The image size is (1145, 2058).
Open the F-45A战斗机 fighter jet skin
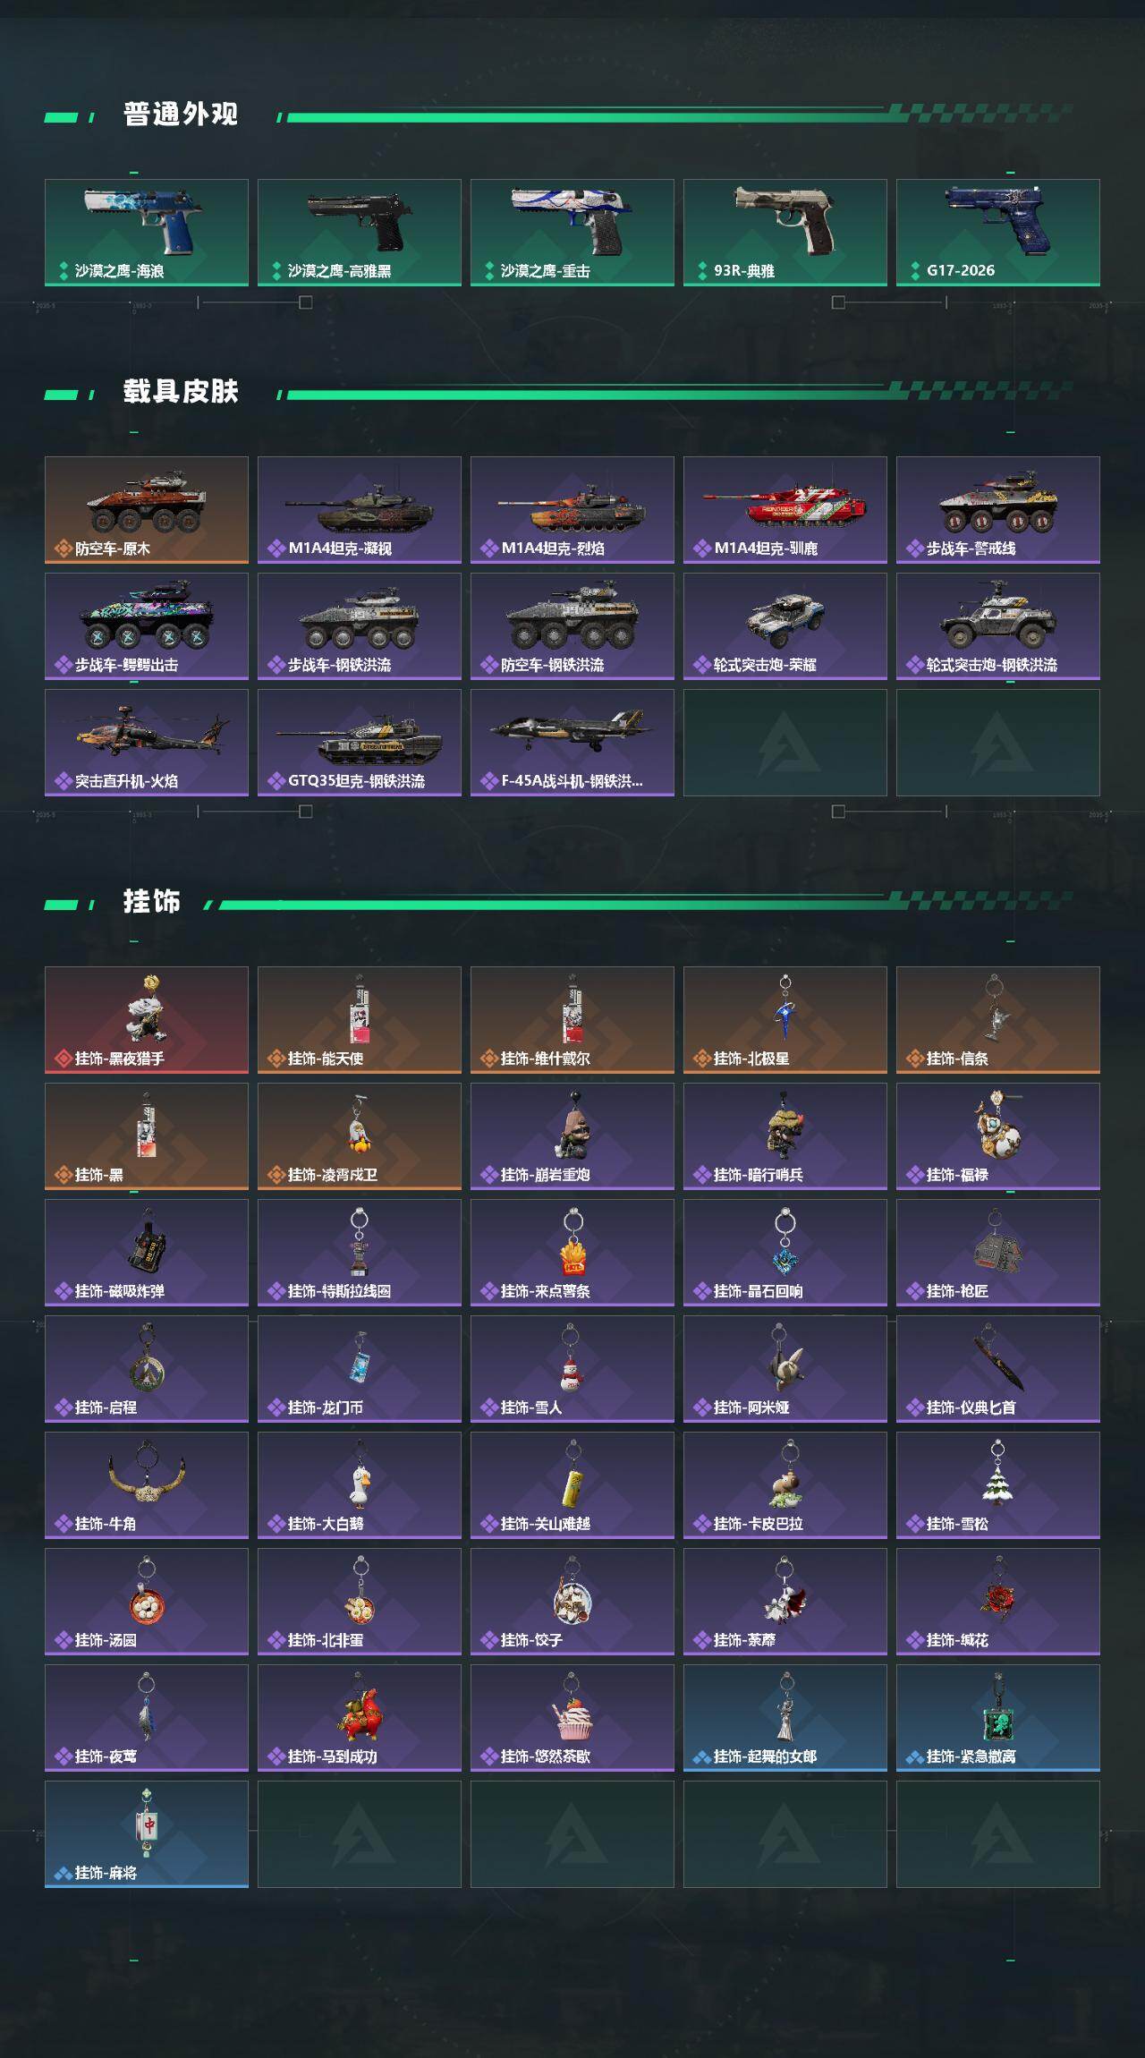572,743
